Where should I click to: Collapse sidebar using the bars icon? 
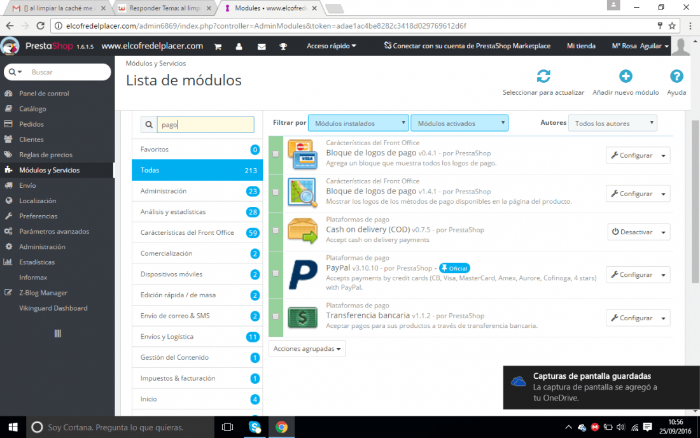[57, 334]
